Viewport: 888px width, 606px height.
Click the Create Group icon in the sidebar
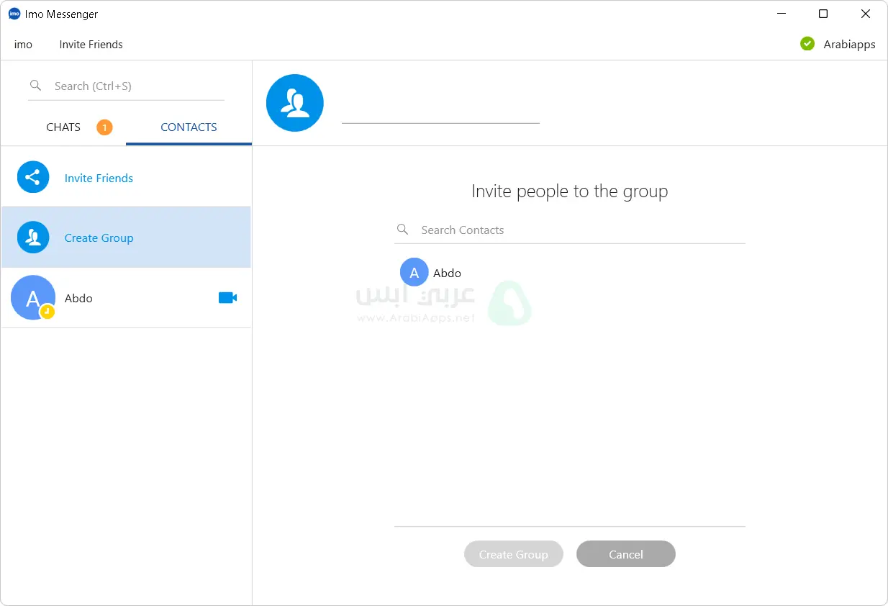(x=33, y=238)
